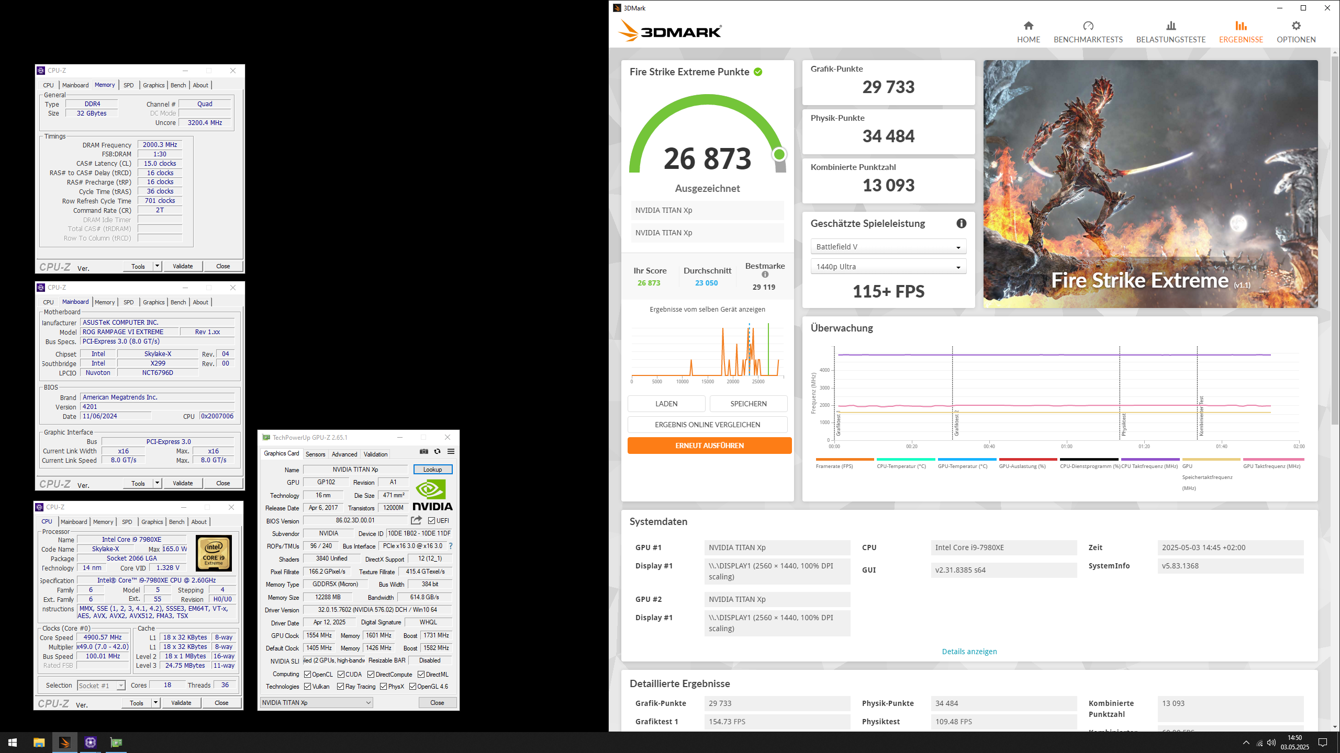Open the Details anzeigen link

969,652
